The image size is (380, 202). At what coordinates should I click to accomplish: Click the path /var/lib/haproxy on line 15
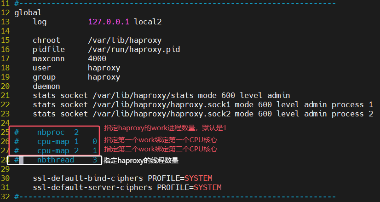coord(125,40)
